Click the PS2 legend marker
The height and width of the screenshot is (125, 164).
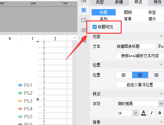(x=20, y=93)
